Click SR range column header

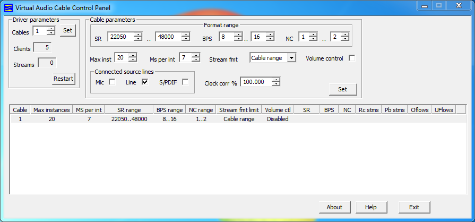(129, 110)
